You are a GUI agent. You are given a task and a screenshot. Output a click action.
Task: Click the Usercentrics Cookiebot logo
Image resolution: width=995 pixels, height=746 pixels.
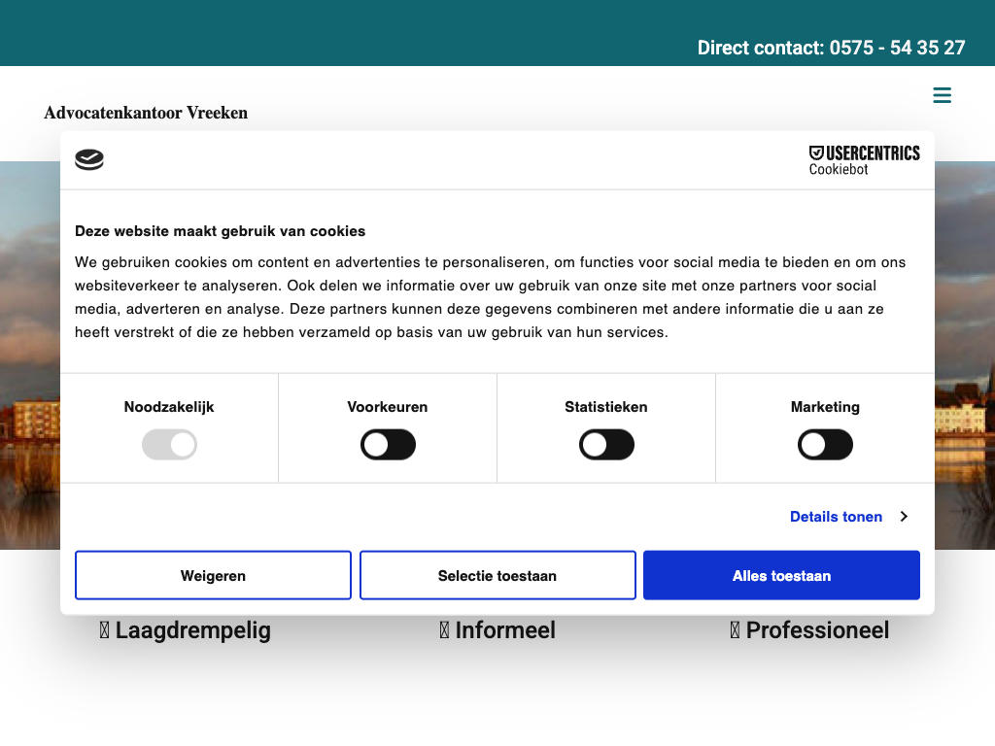click(864, 160)
